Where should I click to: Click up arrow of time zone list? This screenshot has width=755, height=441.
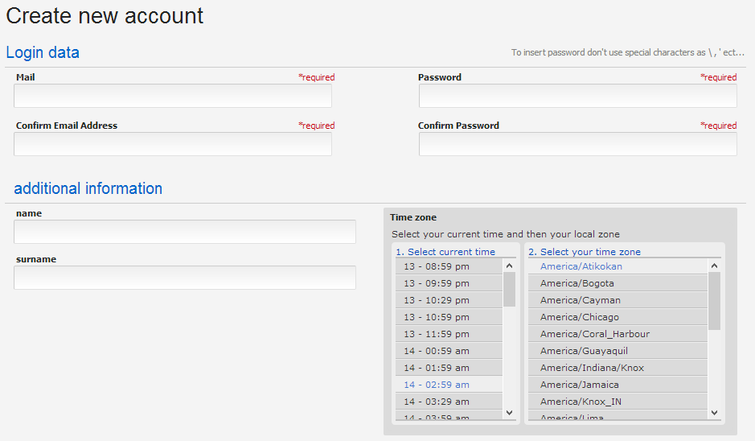point(715,266)
